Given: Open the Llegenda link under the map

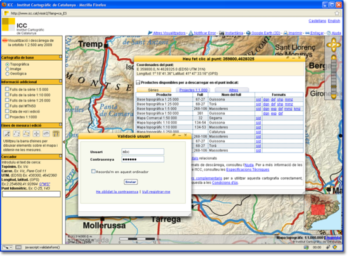Looking at the screenshot, I should [333, 237].
